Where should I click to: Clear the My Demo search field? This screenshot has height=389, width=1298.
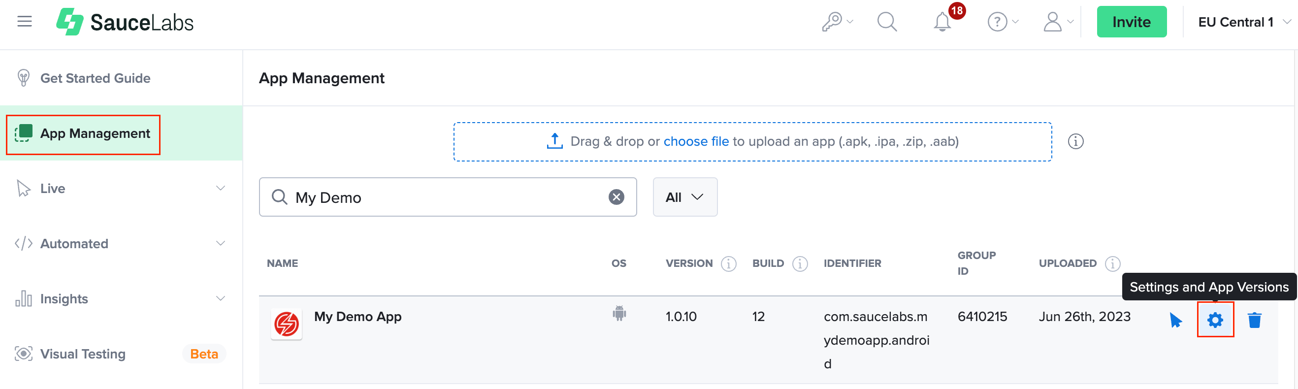(616, 197)
